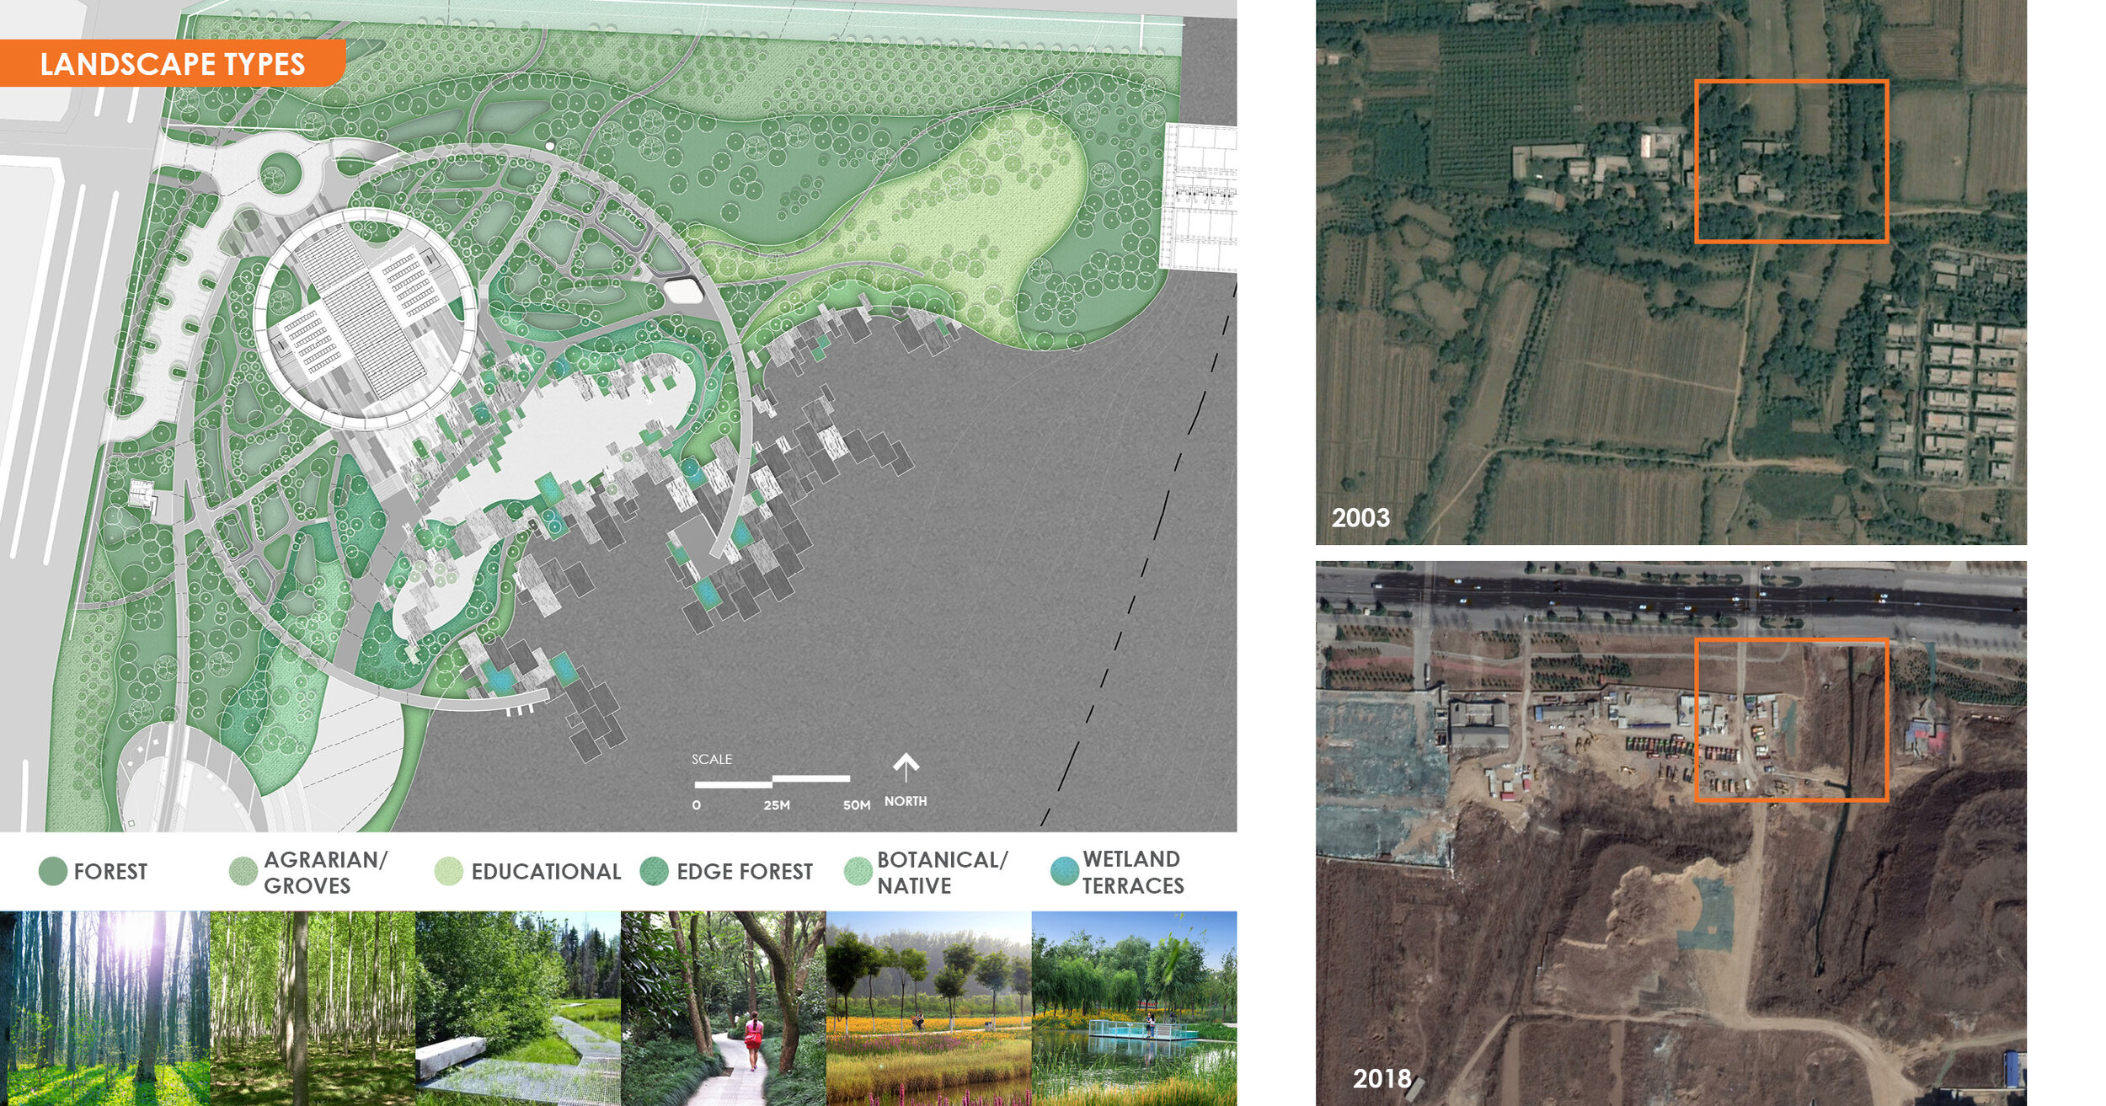Click the SCALE label text
Screen dimensions: 2106x1106
(712, 759)
